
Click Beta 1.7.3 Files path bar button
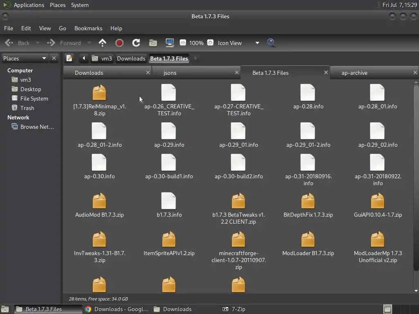[x=169, y=58]
